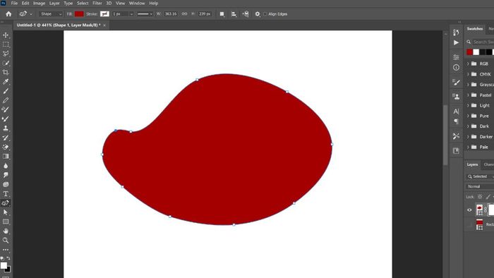
Task: Open the Actions panel play icon
Action: [x=456, y=42]
